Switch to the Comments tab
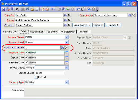Image resolution: width=140 pixels, height=101 pixels. [x=83, y=31]
